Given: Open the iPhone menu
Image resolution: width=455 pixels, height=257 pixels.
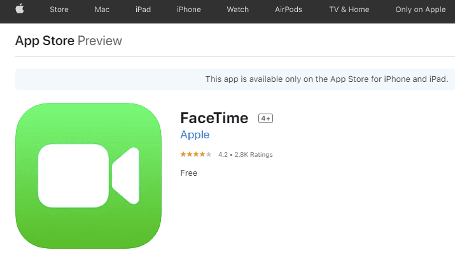Looking at the screenshot, I should [x=189, y=10].
